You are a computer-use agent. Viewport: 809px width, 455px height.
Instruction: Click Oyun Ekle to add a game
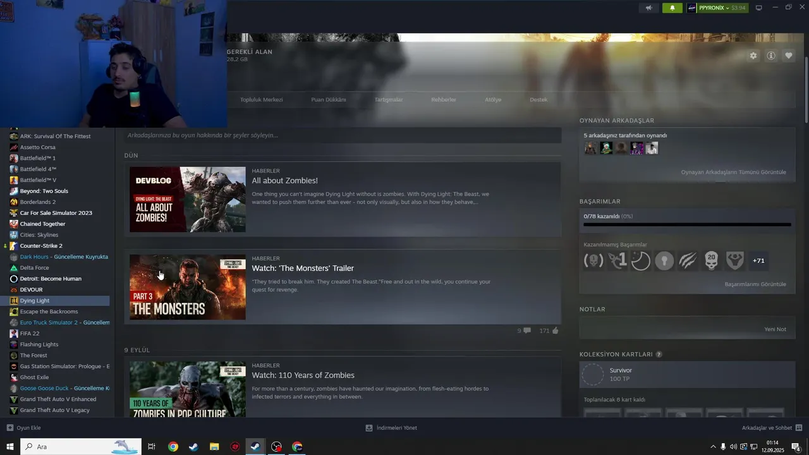[x=24, y=428]
